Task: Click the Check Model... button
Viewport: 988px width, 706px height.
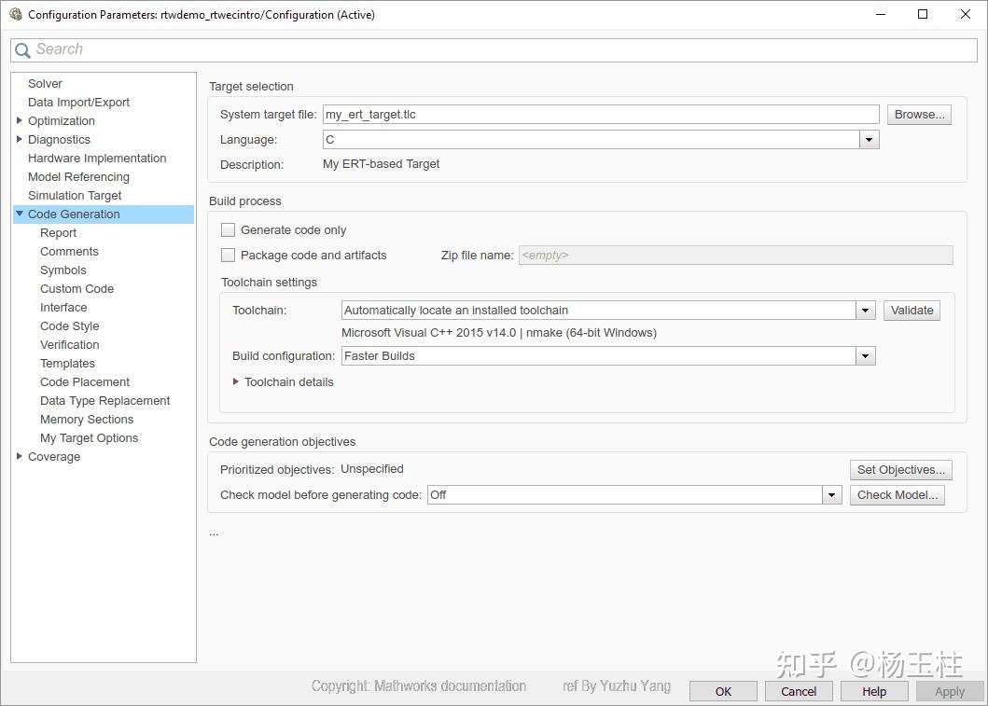Action: [x=898, y=495]
